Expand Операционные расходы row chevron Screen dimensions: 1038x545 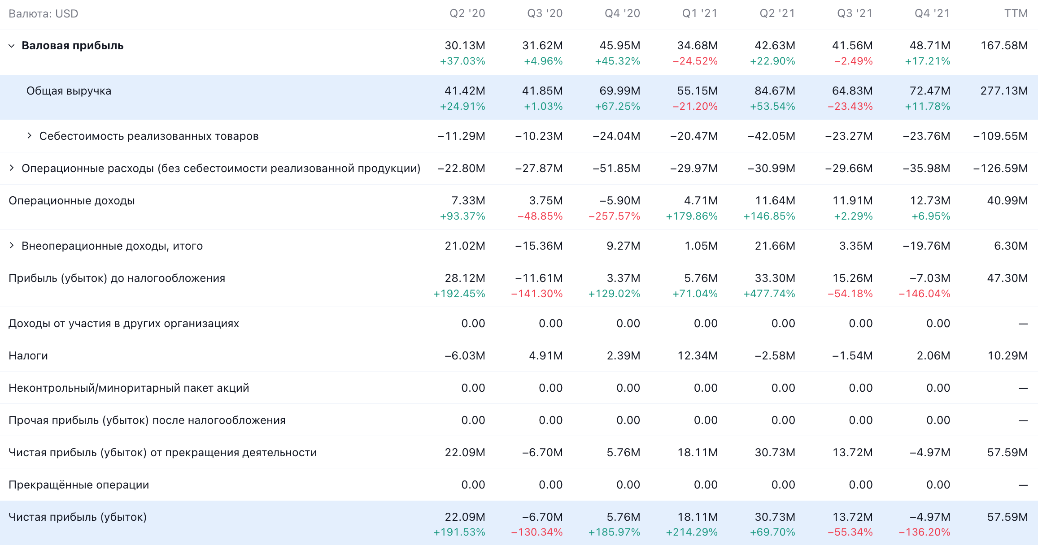click(12, 168)
